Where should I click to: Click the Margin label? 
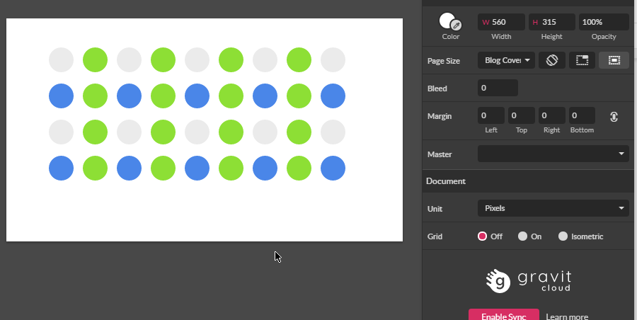pos(439,116)
